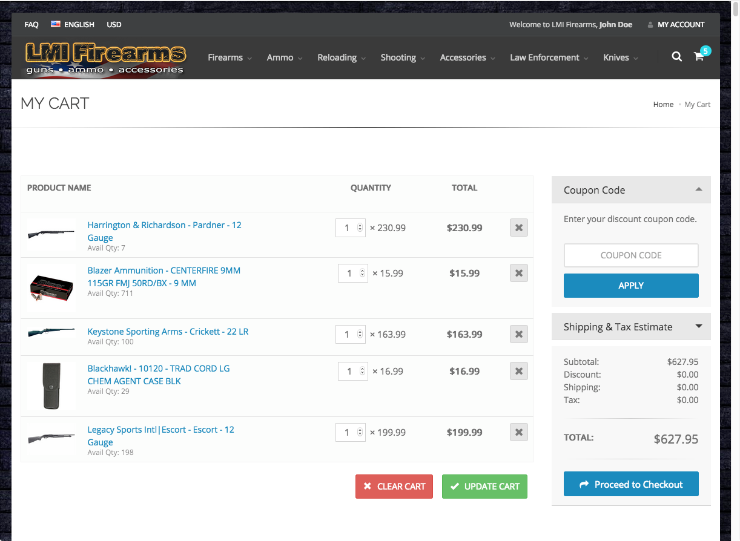Remove Harrington & Richardson Pardner from cart

[519, 228]
